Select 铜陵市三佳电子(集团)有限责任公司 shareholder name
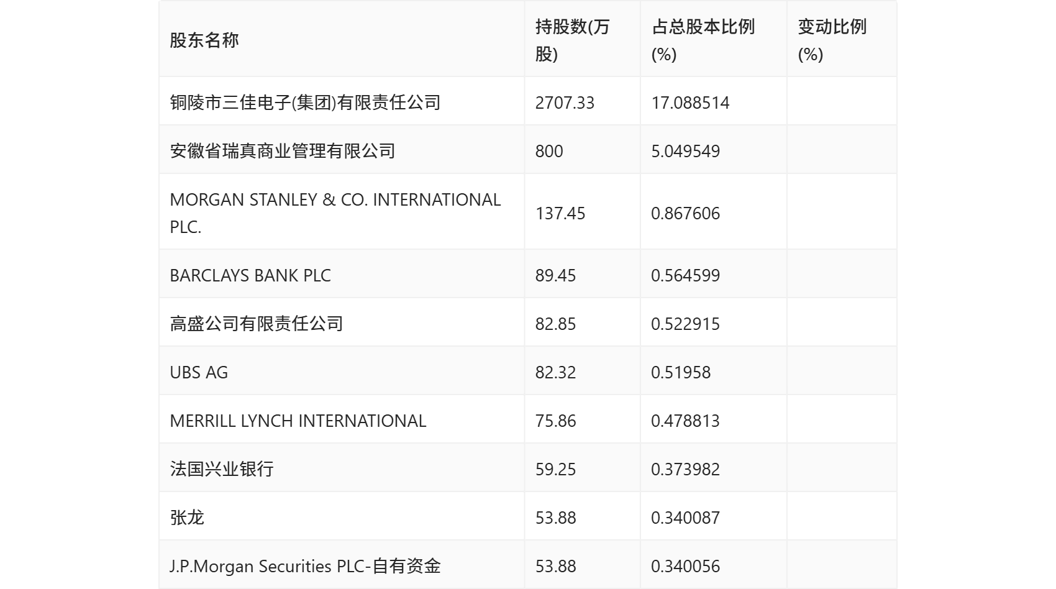1056x589 pixels. 305,103
